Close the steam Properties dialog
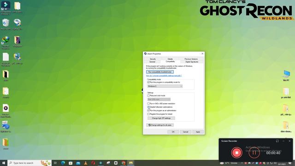The width and height of the screenshot is (295, 166). click(x=202, y=53)
